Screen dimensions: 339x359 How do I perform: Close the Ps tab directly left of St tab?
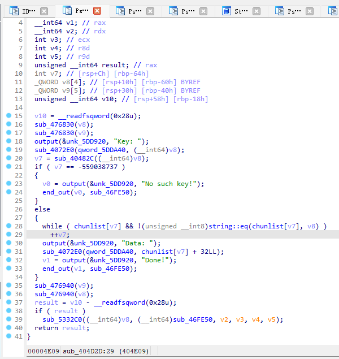tap(203, 11)
